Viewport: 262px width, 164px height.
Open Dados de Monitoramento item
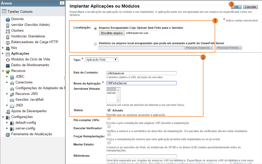(30, 65)
